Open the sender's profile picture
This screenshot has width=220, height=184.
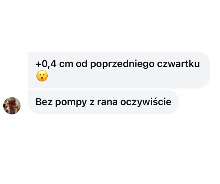(12, 106)
